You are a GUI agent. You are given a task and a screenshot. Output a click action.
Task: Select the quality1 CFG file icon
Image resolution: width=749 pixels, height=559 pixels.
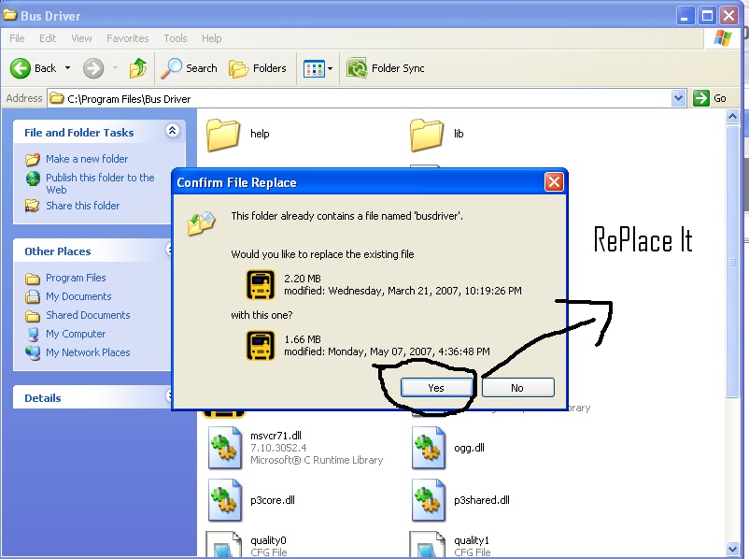click(428, 544)
